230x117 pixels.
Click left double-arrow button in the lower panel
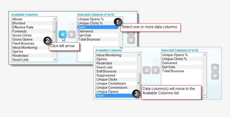[147, 70]
